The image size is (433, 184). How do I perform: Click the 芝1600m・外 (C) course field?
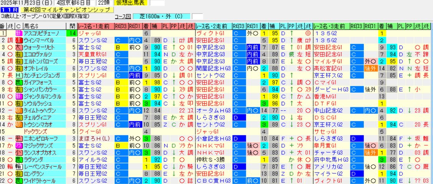click(161, 16)
